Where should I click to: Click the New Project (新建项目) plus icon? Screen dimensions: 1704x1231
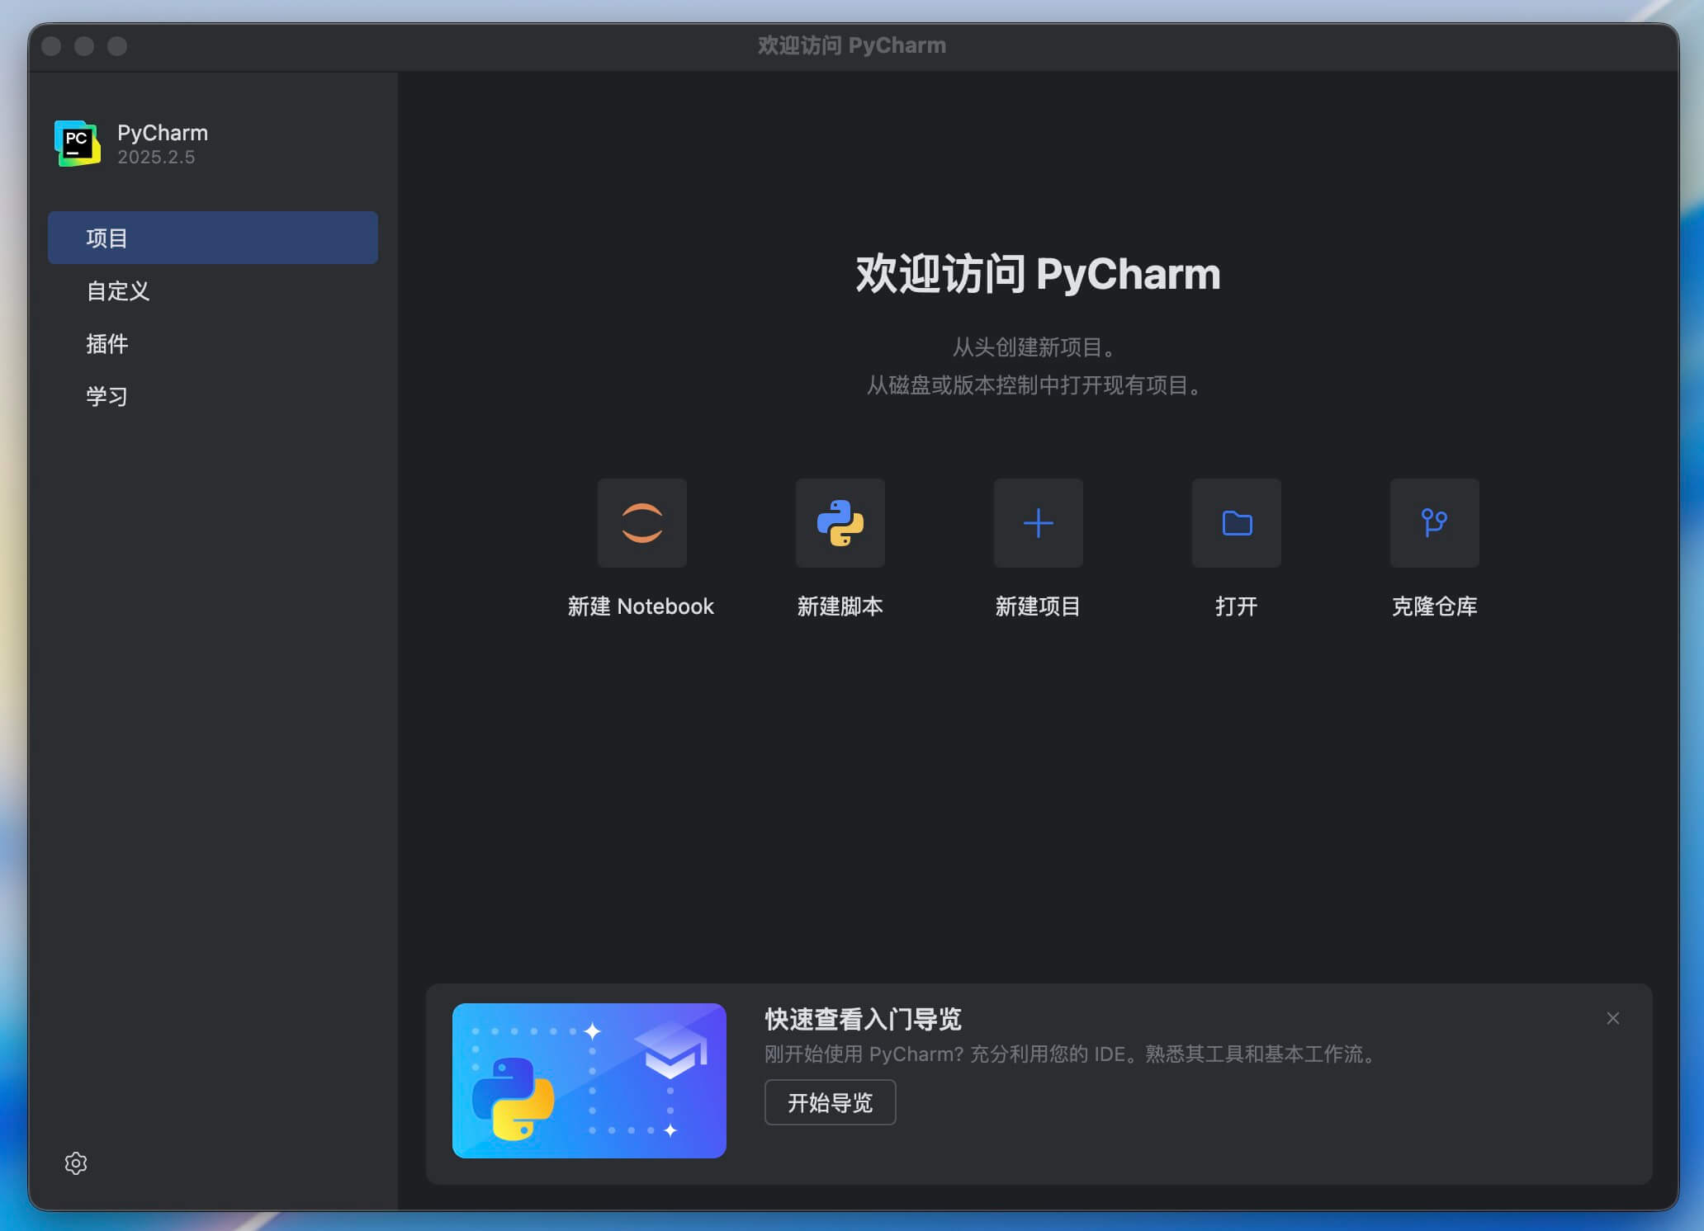click(1038, 522)
